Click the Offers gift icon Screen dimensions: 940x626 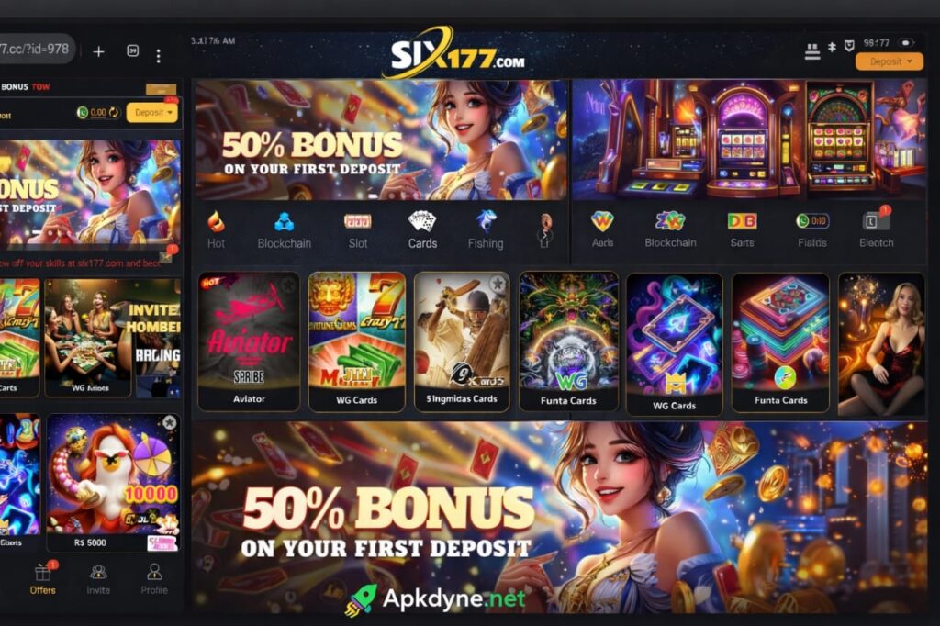pos(42,572)
